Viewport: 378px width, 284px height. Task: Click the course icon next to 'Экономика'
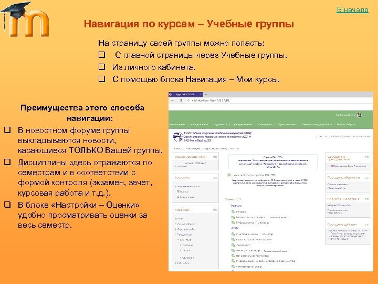pyautogui.click(x=233, y=245)
